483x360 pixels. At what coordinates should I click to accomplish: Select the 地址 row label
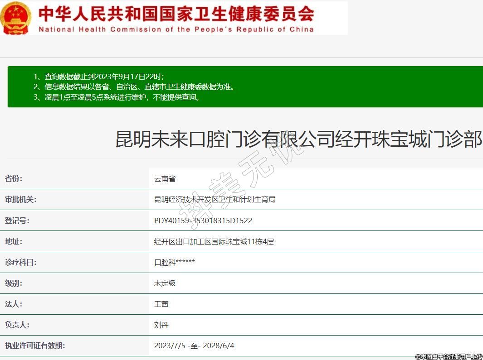14,241
